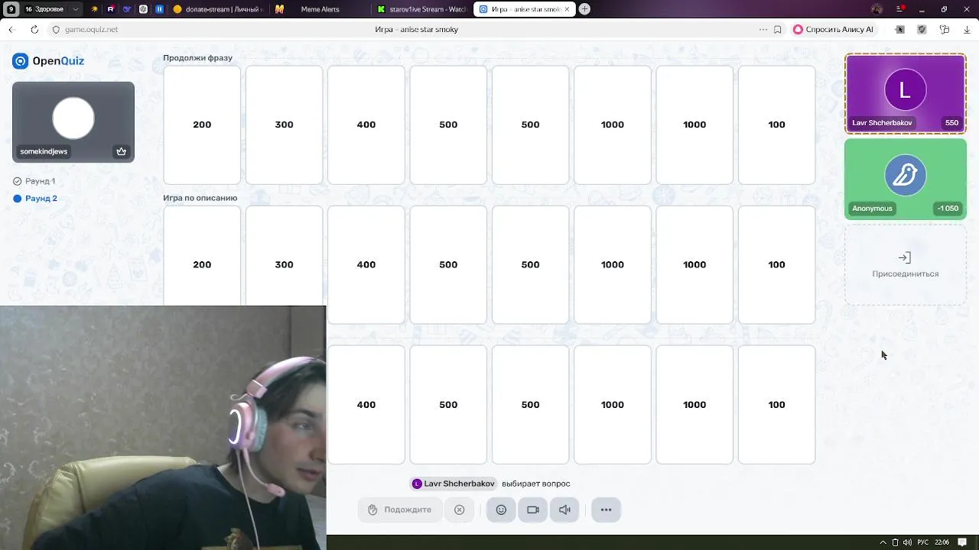The width and height of the screenshot is (979, 550).
Task: Go back with the browser back arrow
Action: coord(11,29)
